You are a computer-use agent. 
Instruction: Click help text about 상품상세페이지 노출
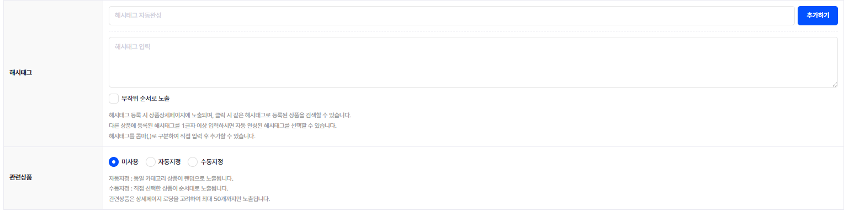click(230, 116)
